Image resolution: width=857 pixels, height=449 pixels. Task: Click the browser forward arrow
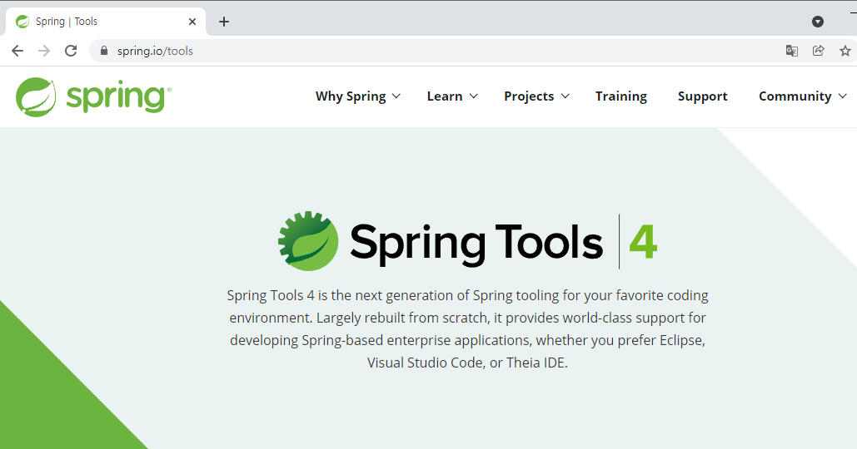coord(43,51)
